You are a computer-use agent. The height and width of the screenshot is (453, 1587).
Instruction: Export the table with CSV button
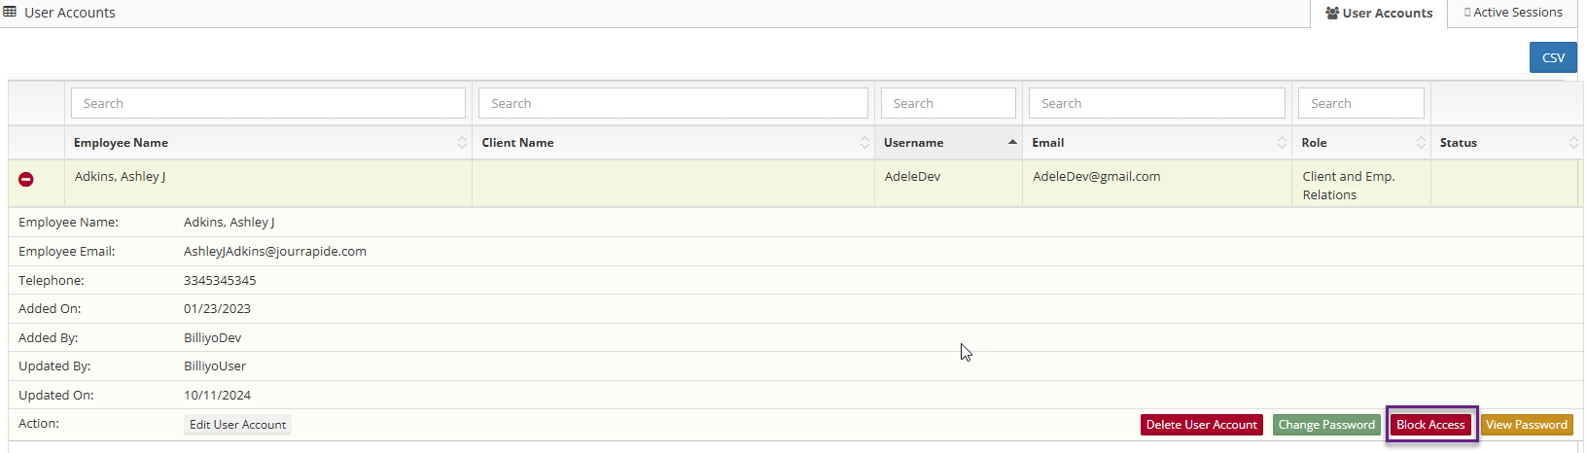point(1553,57)
